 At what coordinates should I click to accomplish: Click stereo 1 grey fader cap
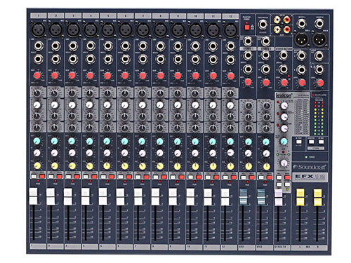tap(243, 197)
